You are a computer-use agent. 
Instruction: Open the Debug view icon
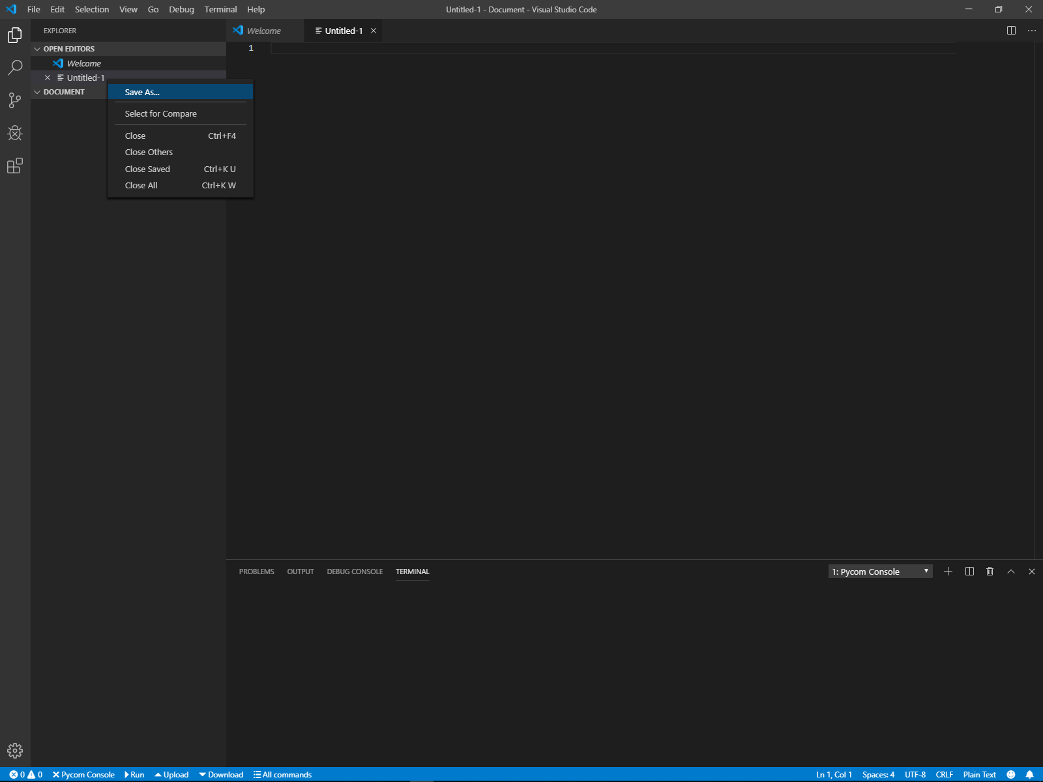tap(15, 133)
